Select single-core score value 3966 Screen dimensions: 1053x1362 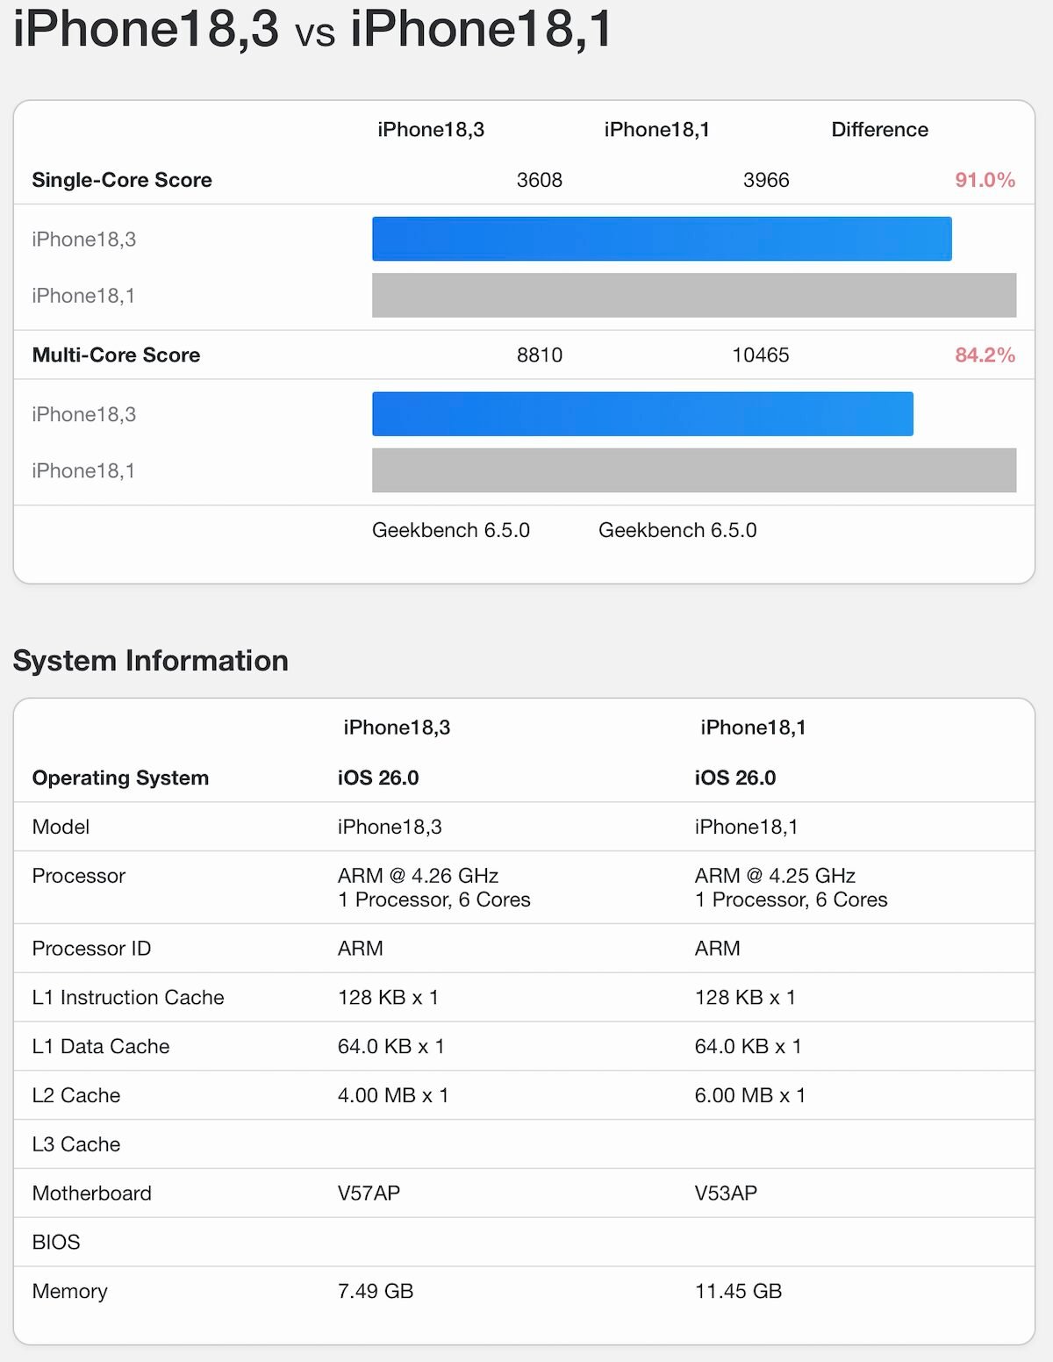[766, 180]
